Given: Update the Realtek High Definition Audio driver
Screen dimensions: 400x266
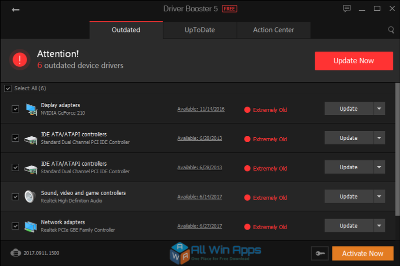Looking at the screenshot, I should [x=349, y=197].
